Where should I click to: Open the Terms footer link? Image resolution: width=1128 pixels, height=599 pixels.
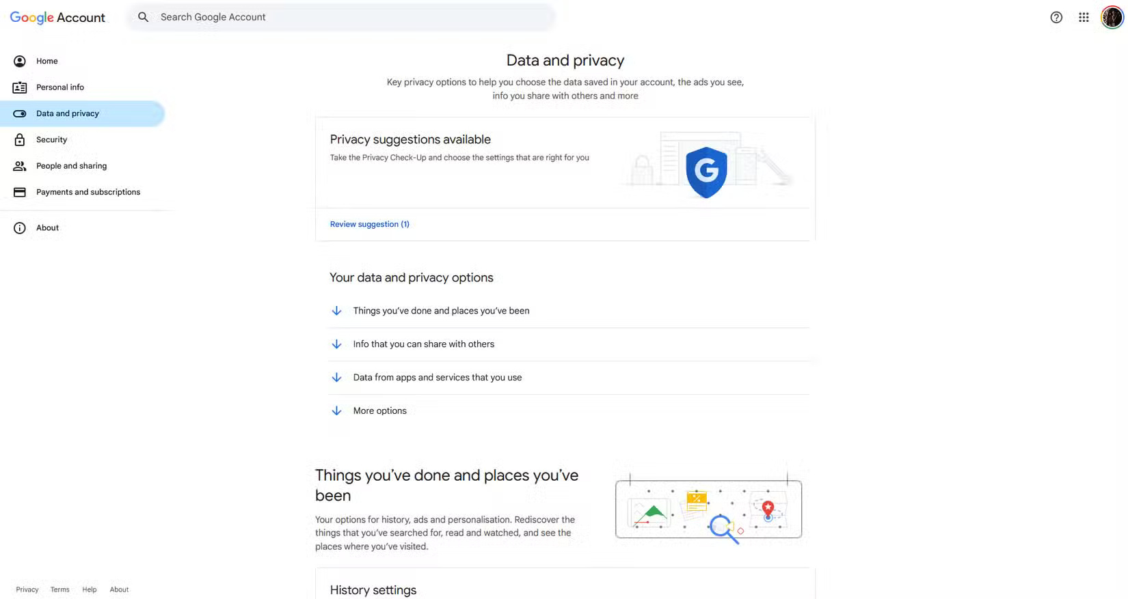click(59, 589)
